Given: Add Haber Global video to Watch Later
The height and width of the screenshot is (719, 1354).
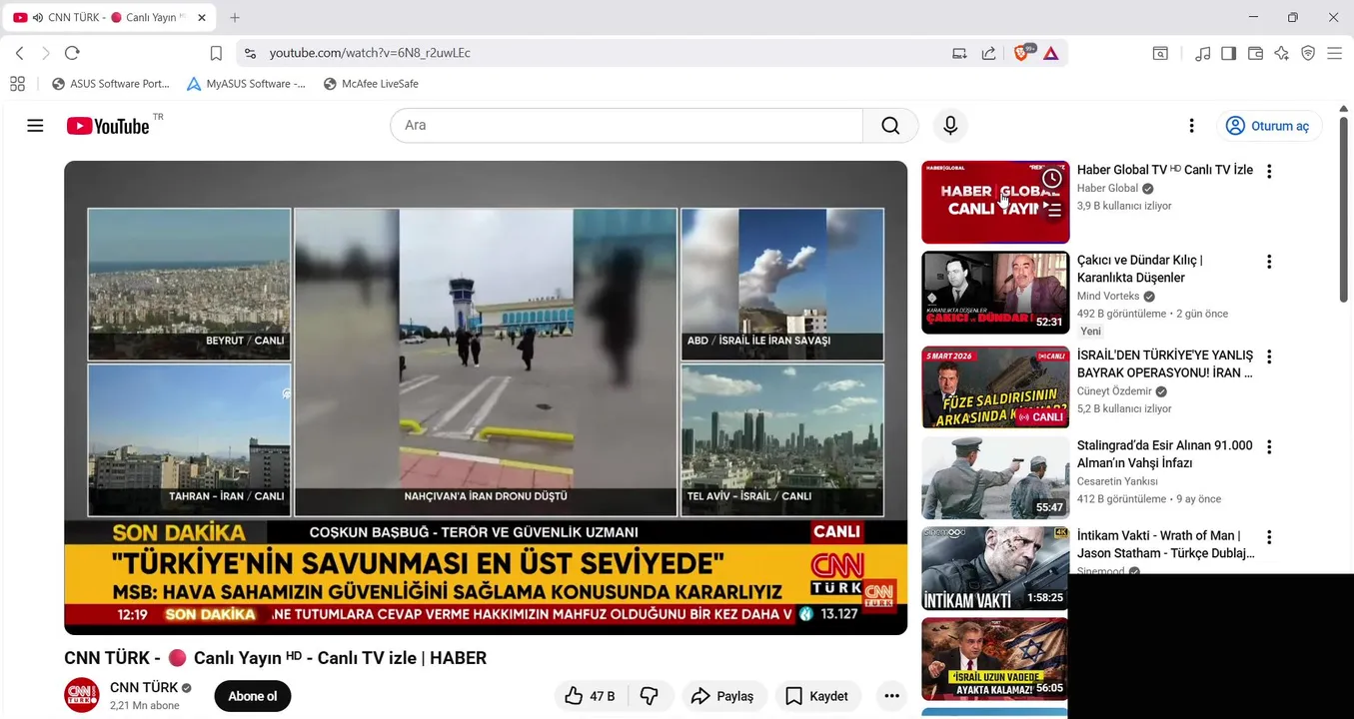Looking at the screenshot, I should [1052, 179].
